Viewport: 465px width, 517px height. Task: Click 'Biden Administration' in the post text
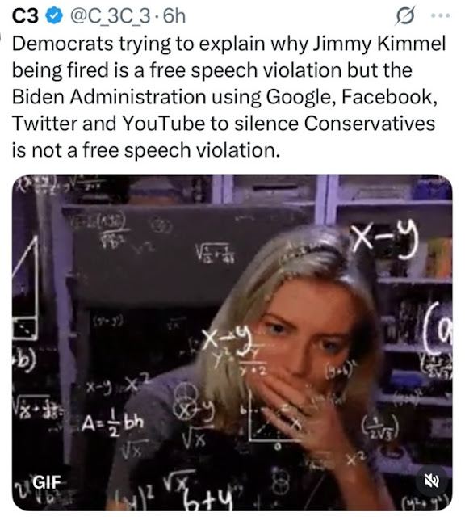coord(109,97)
